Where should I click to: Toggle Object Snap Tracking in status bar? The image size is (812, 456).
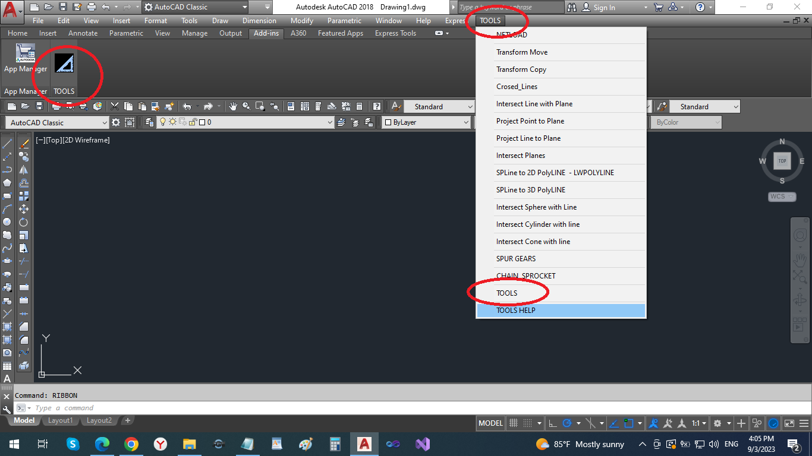(x=615, y=423)
